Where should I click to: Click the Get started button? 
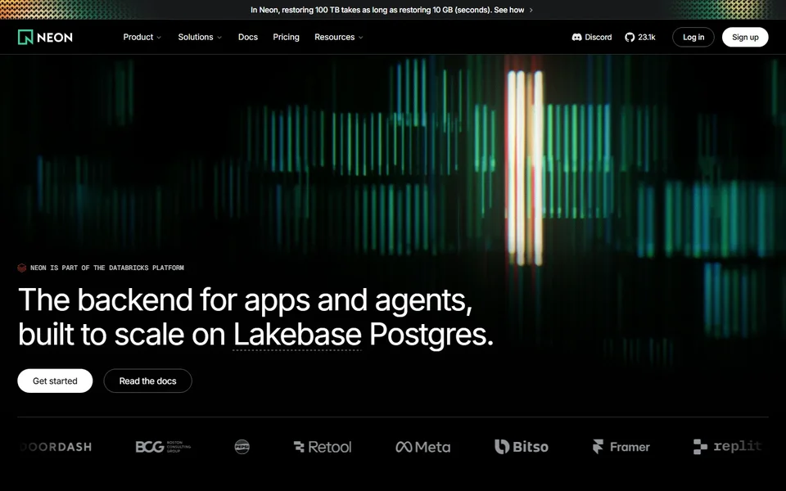point(55,381)
